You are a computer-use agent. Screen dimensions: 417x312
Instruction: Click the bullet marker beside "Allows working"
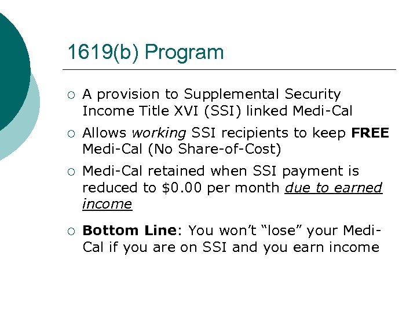coord(70,134)
